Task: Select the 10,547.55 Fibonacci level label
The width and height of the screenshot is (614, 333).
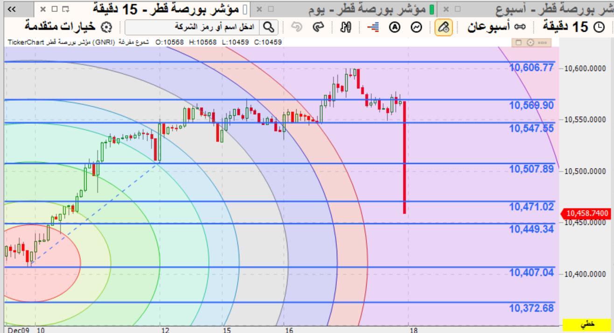Action: coord(531,128)
